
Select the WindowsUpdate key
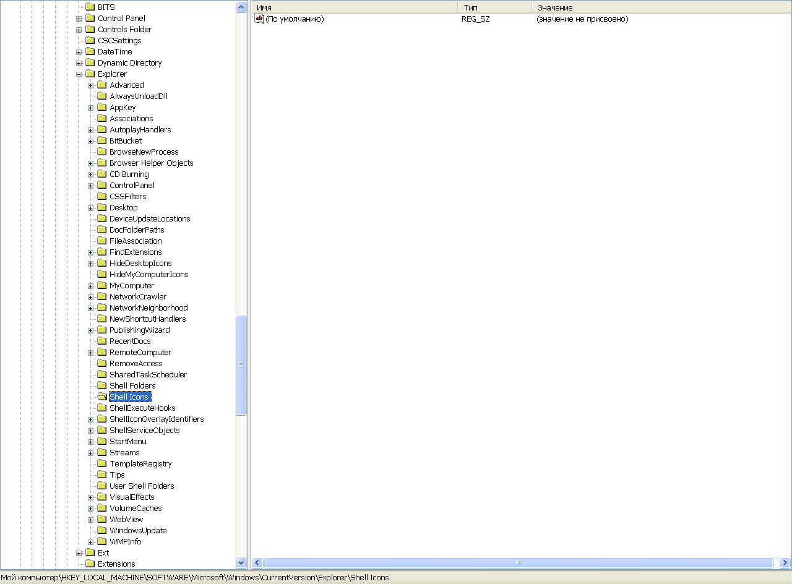click(138, 531)
